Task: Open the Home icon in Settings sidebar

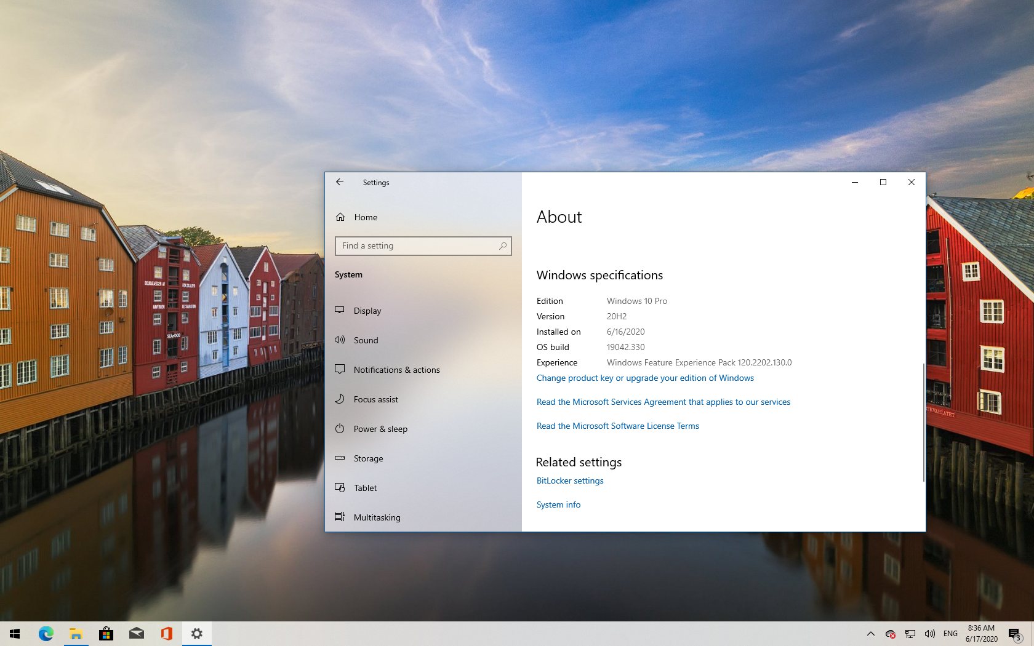Action: click(x=340, y=217)
